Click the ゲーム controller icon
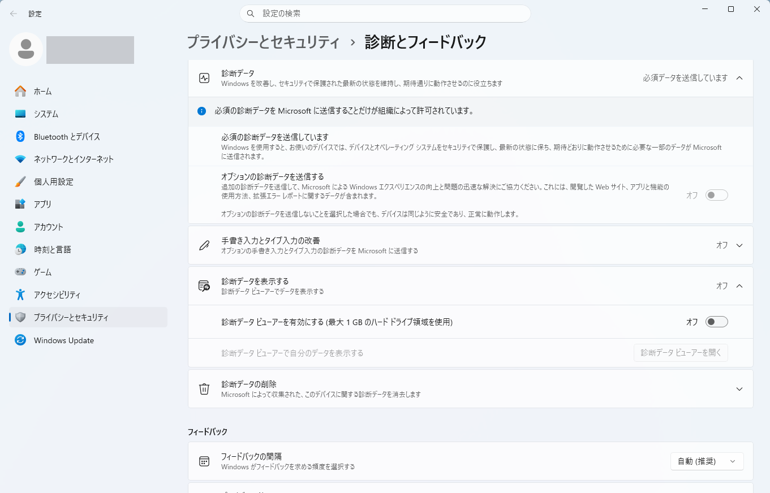 tap(20, 272)
